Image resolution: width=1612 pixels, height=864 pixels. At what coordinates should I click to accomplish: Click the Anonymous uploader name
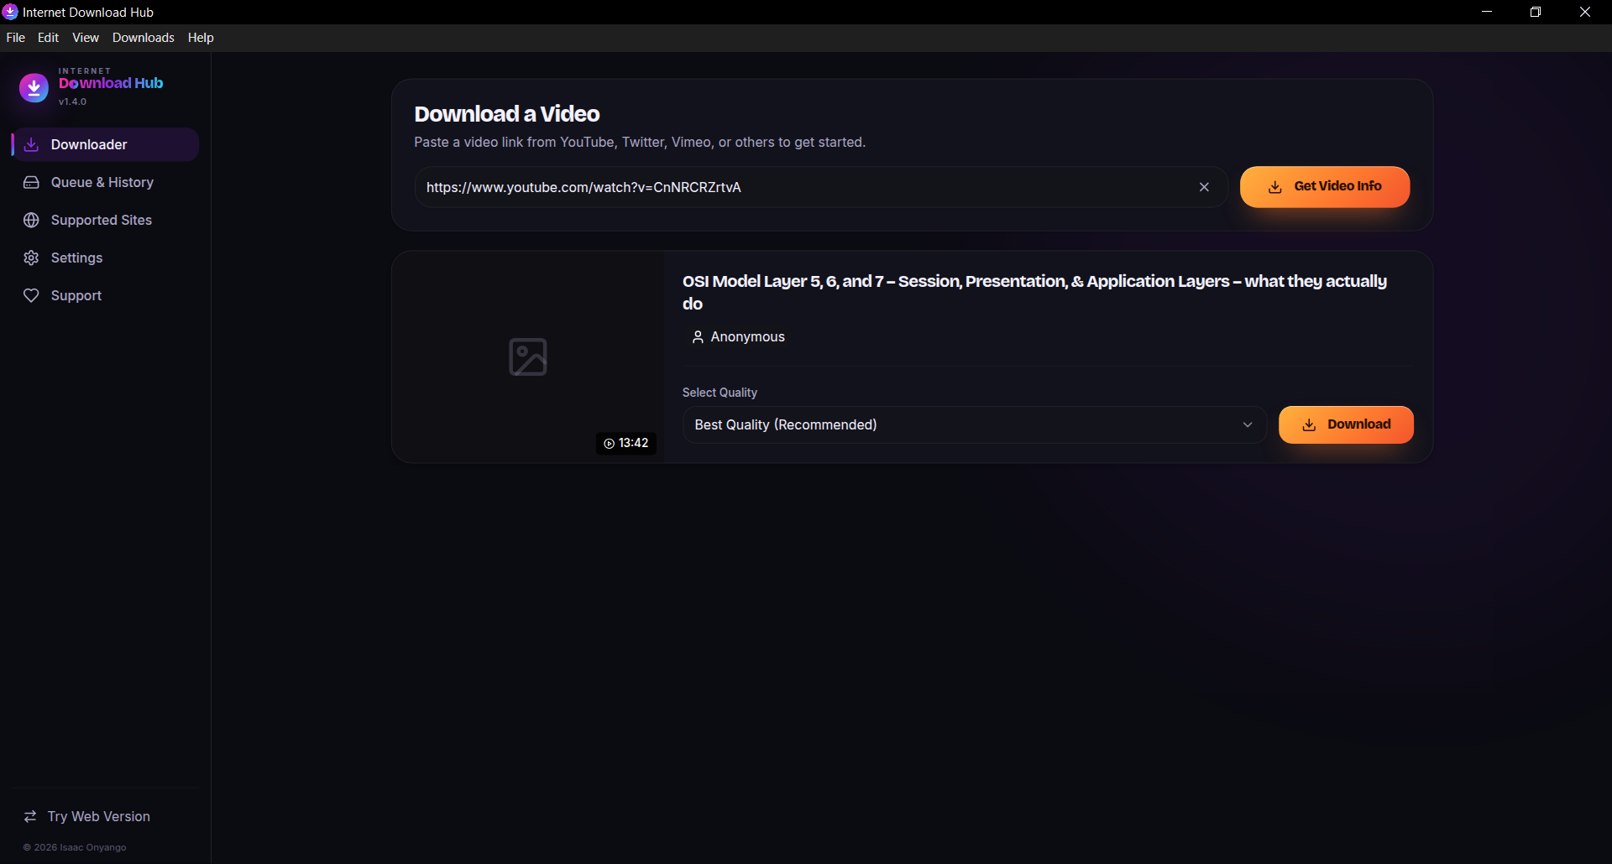[748, 337]
